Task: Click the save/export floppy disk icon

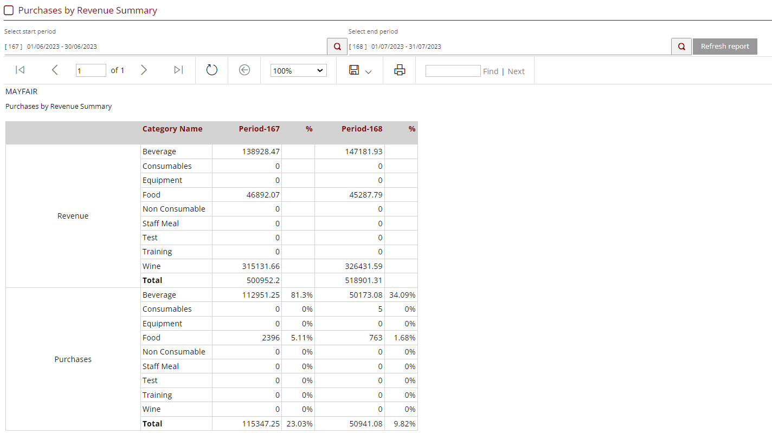Action: pos(354,70)
